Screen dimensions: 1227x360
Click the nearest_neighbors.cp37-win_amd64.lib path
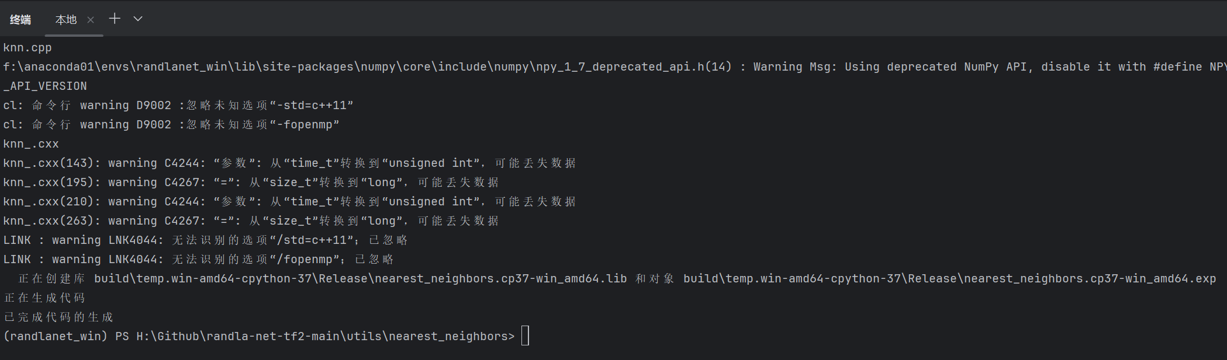361,279
